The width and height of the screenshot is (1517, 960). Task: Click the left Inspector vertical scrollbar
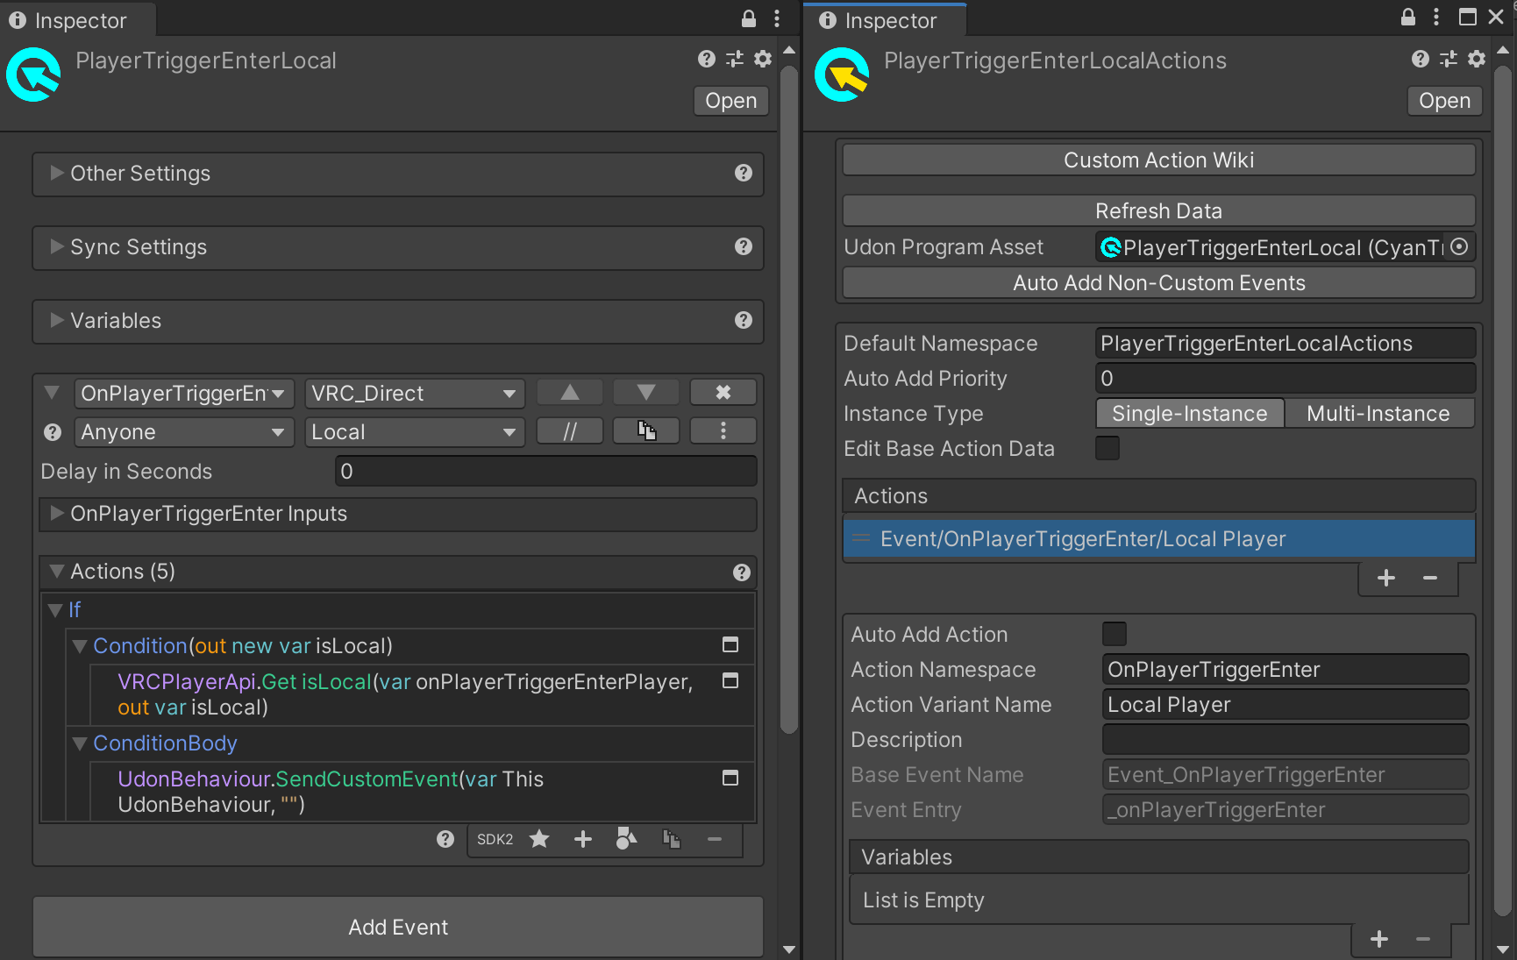(789, 399)
